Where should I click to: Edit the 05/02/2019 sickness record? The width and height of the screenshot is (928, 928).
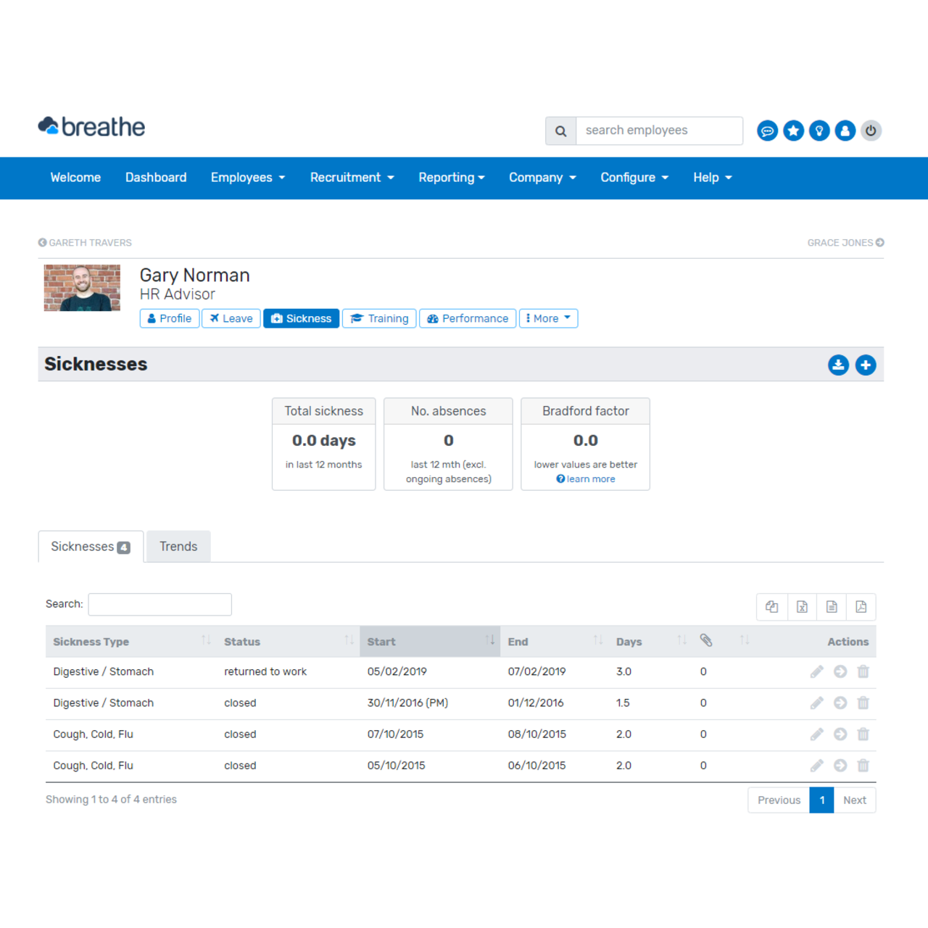[x=816, y=671]
